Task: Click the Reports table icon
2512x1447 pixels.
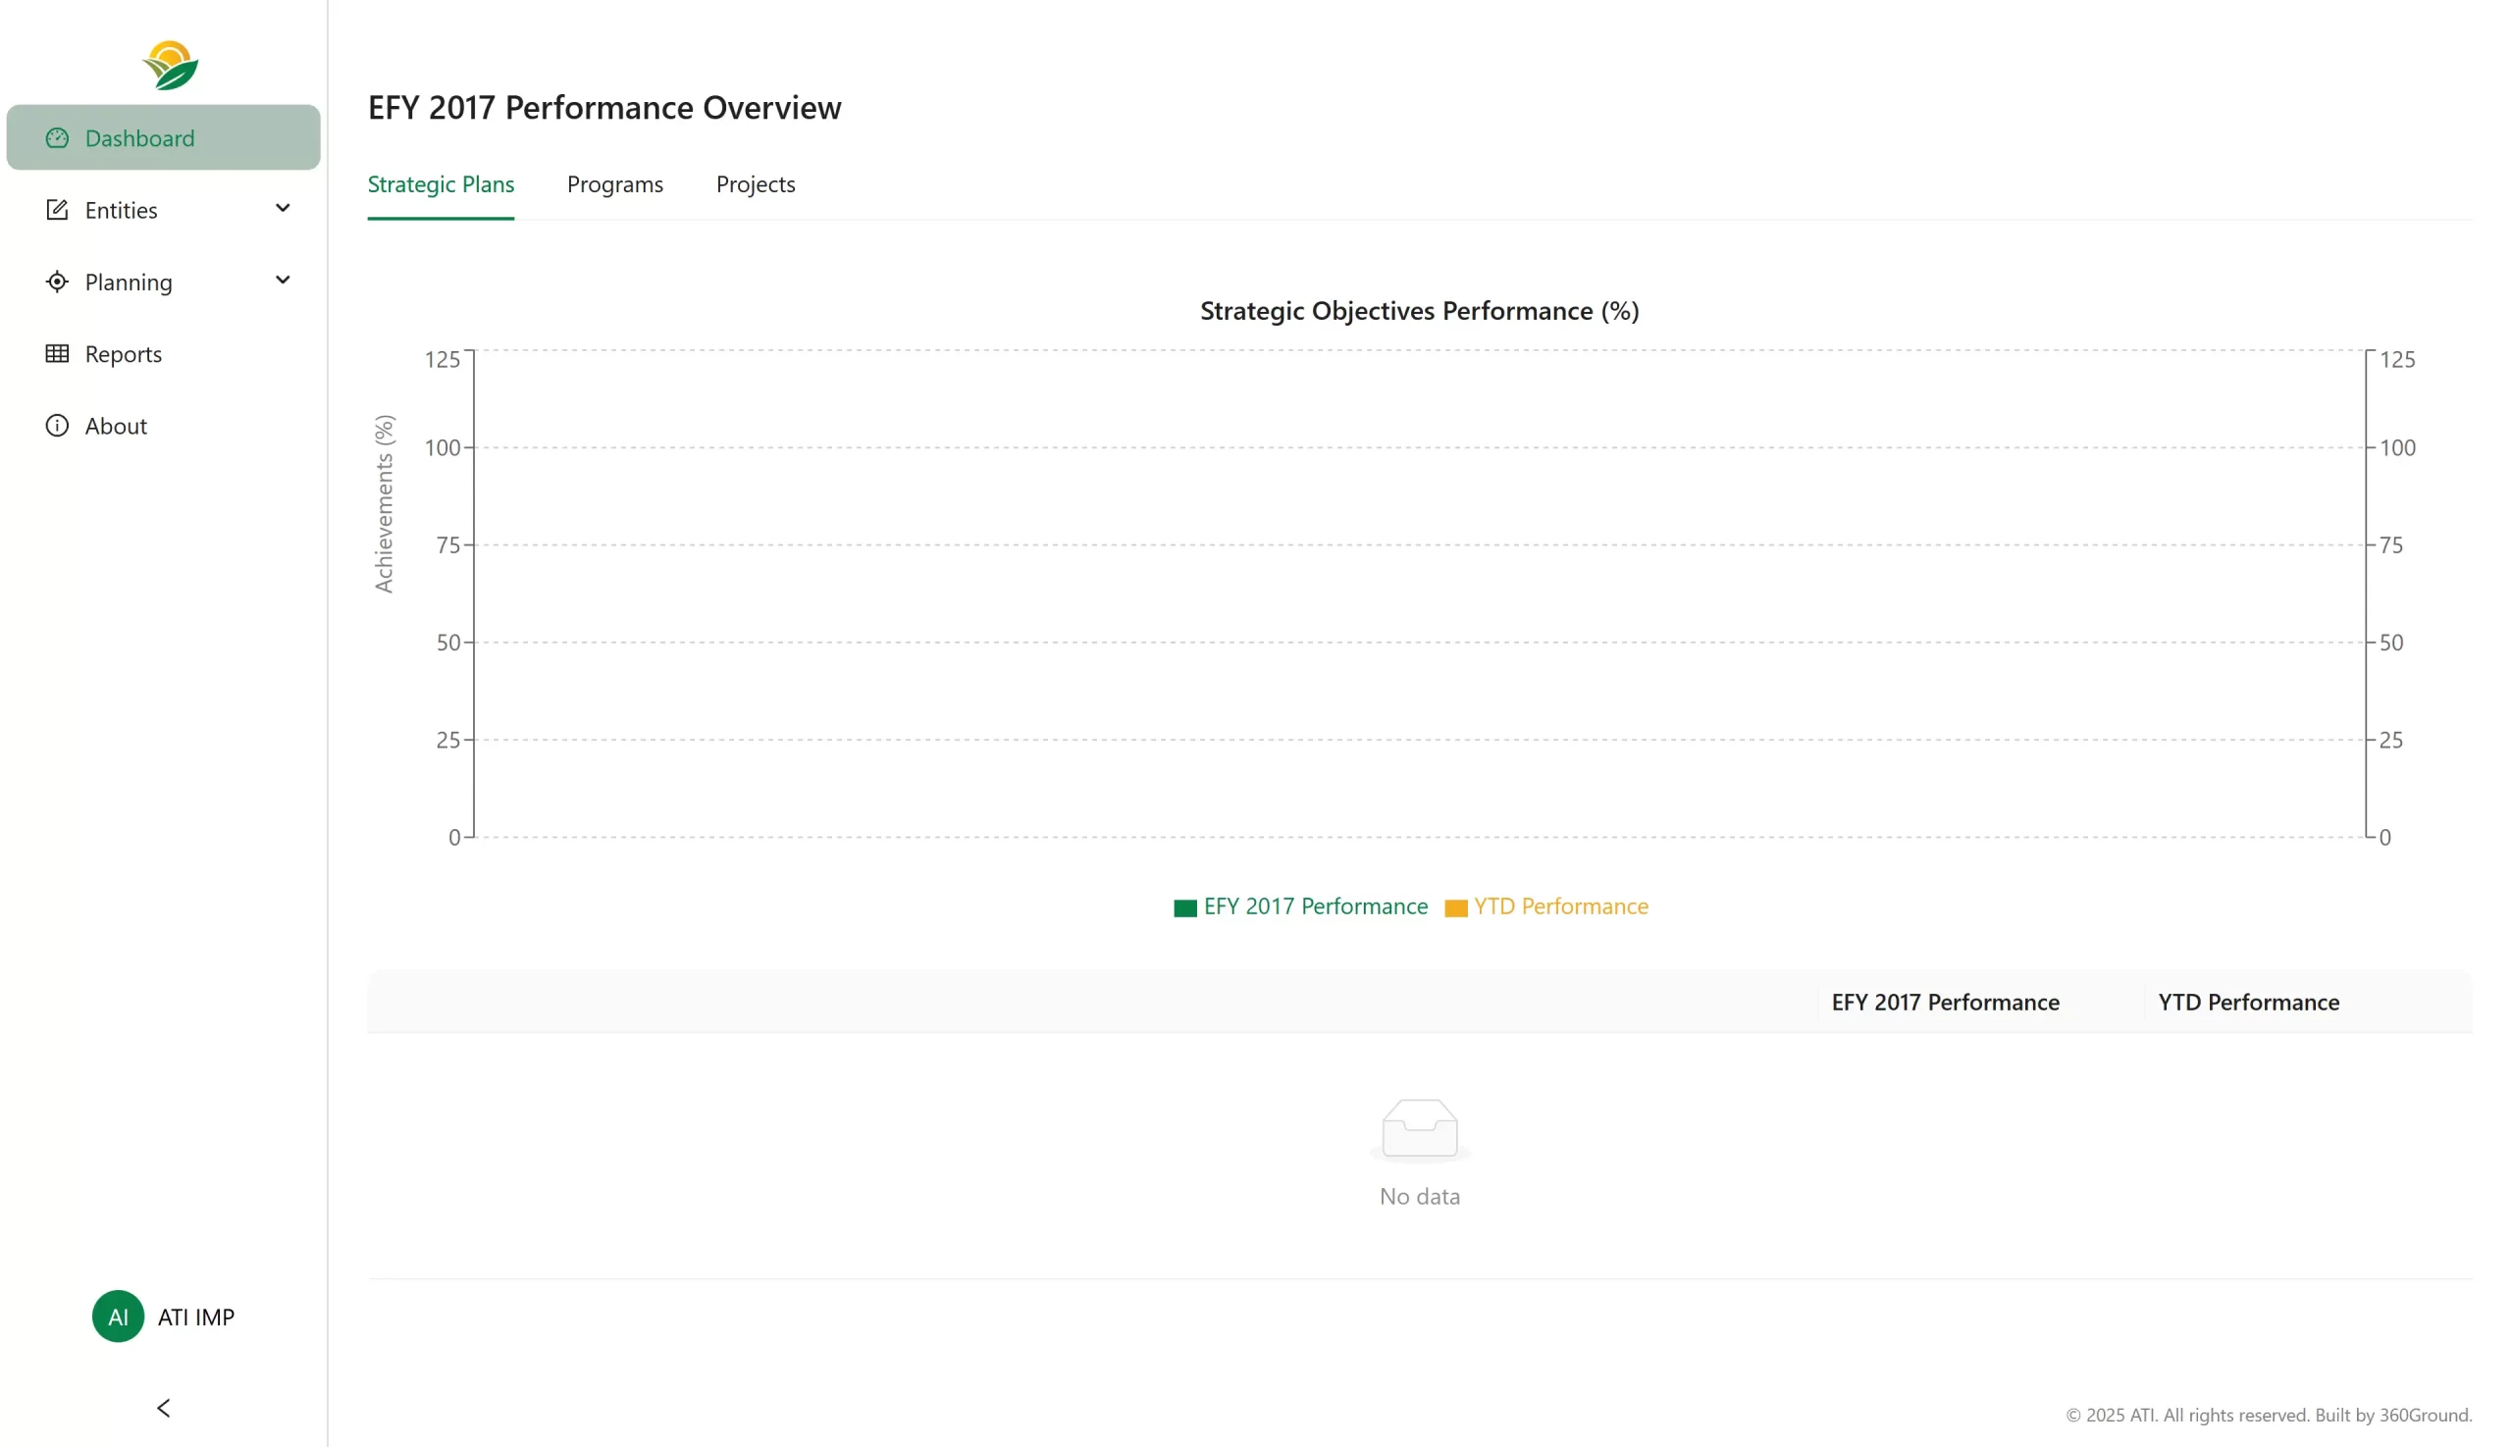Action: point(57,354)
